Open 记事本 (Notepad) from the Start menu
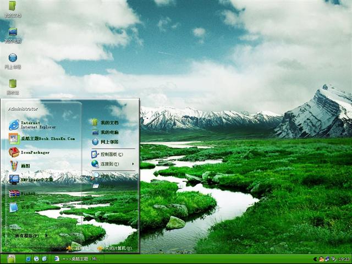This screenshot has height=264, width=352. (x=21, y=207)
